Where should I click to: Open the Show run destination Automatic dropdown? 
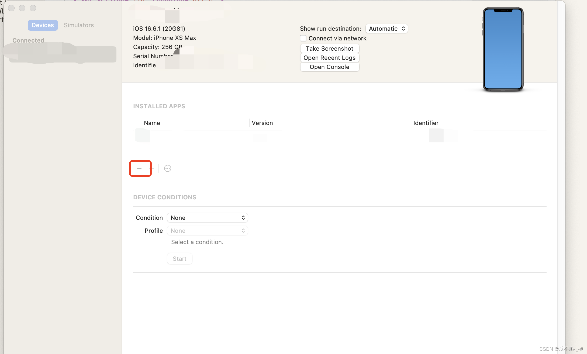(x=386, y=29)
